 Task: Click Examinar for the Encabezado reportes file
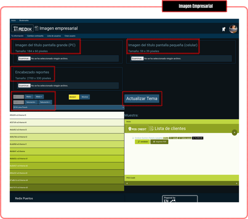(24, 85)
